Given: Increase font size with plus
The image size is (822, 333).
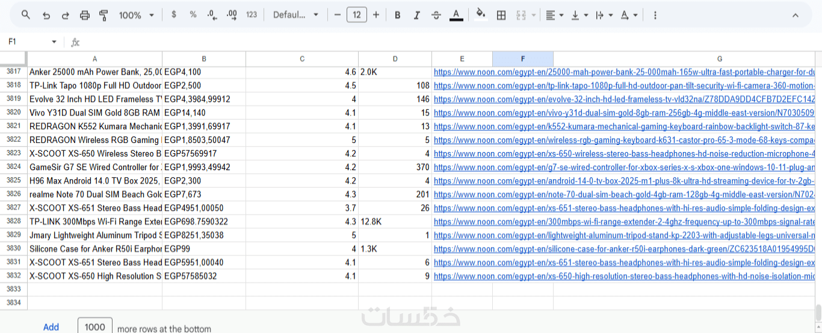Looking at the screenshot, I should [x=376, y=15].
